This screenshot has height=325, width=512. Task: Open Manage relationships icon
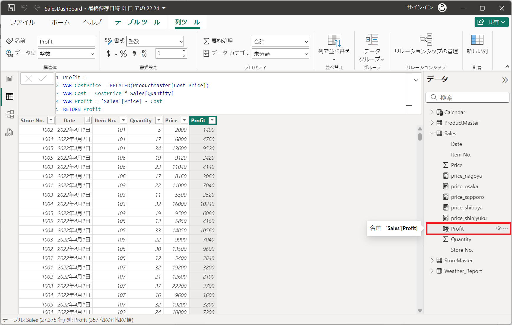pyautogui.click(x=426, y=40)
